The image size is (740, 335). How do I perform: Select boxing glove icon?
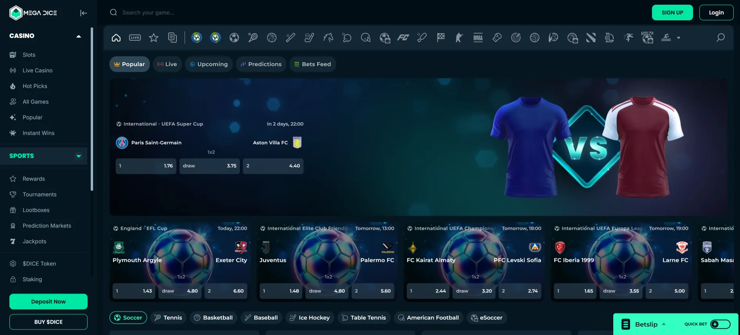[497, 38]
